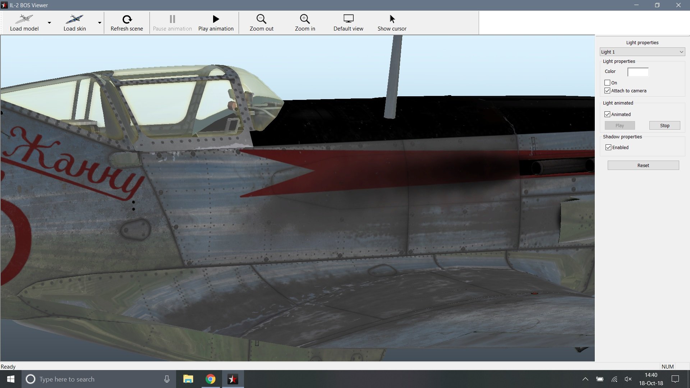
Task: Open the Light 1 selection dropdown
Action: (x=642, y=52)
